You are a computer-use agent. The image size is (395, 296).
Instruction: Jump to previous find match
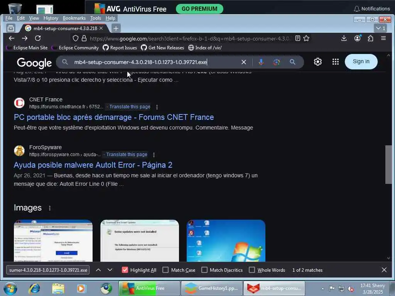coord(98,270)
